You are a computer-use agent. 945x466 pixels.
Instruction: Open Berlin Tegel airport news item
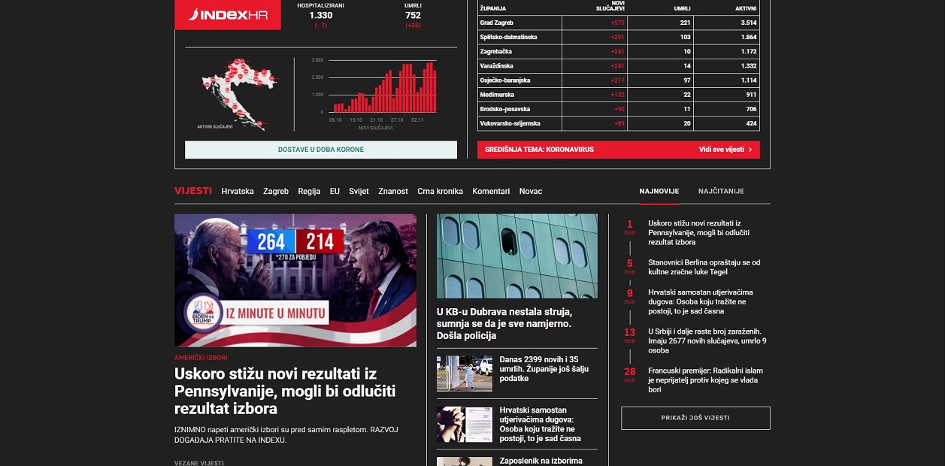coord(704,268)
